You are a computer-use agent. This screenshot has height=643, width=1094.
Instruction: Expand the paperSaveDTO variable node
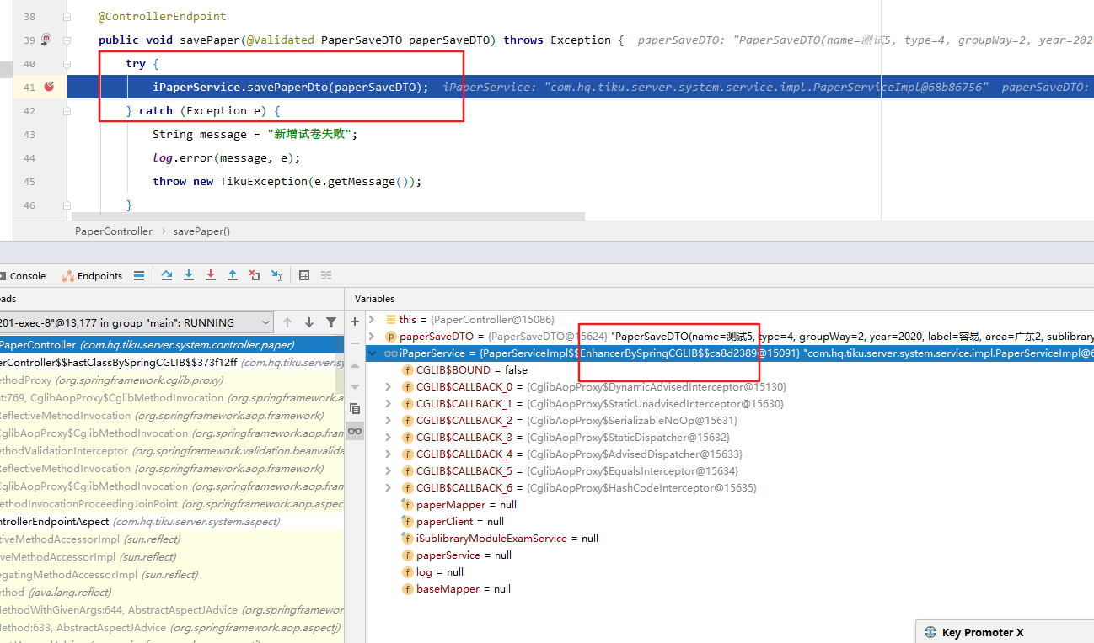pos(372,337)
